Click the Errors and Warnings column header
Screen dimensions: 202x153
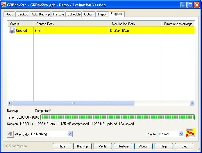click(178, 24)
